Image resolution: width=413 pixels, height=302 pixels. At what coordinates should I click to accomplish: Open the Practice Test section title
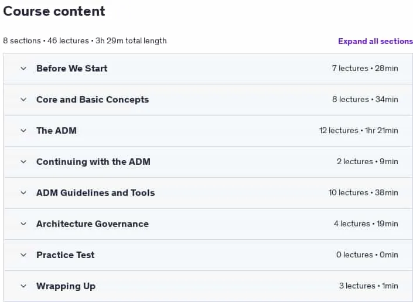[x=66, y=255]
